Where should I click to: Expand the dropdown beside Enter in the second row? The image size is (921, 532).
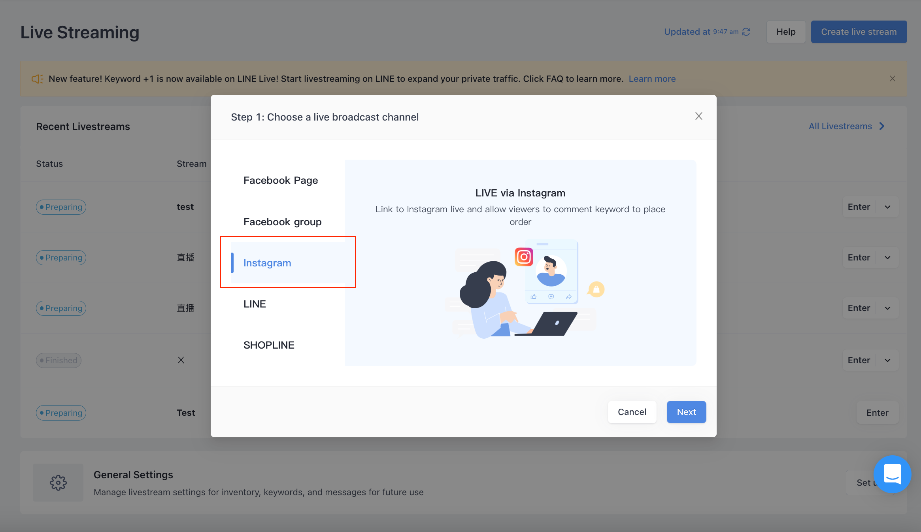point(888,257)
